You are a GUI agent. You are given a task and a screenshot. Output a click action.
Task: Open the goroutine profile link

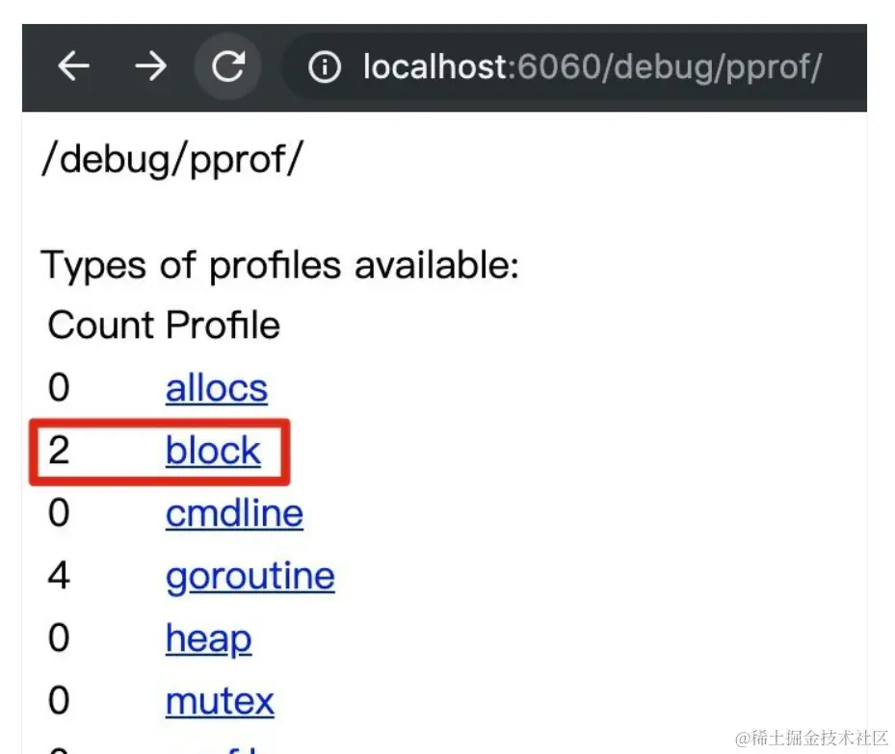click(250, 576)
